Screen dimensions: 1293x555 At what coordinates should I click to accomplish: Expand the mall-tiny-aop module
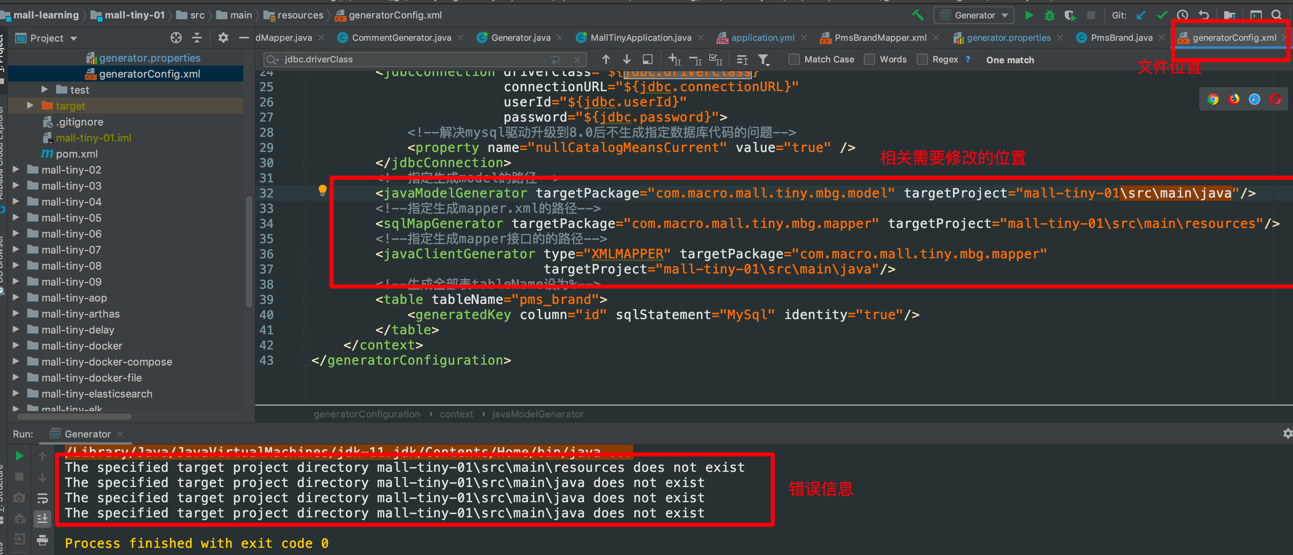click(x=16, y=297)
